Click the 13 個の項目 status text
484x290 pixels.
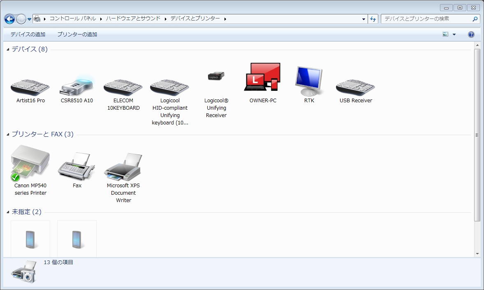pyautogui.click(x=58, y=262)
